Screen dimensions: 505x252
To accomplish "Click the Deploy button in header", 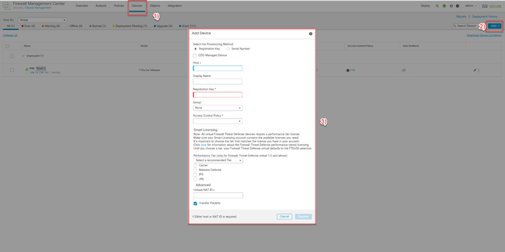I will coord(425,6).
